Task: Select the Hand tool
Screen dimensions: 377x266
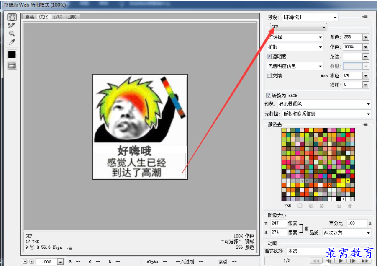Action: 12,17
